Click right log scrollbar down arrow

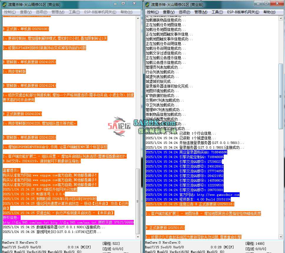[281, 237]
